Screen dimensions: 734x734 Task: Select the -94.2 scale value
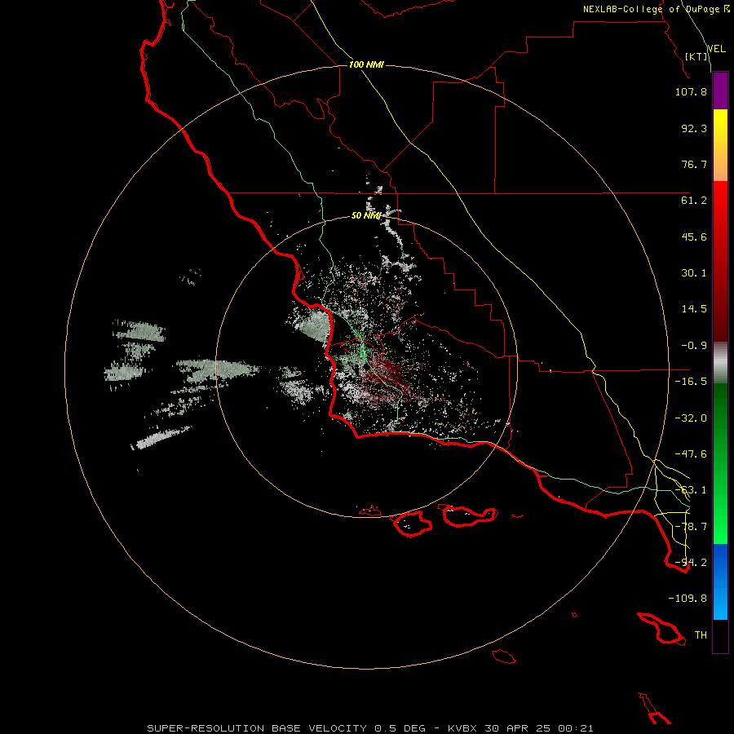[x=691, y=563]
